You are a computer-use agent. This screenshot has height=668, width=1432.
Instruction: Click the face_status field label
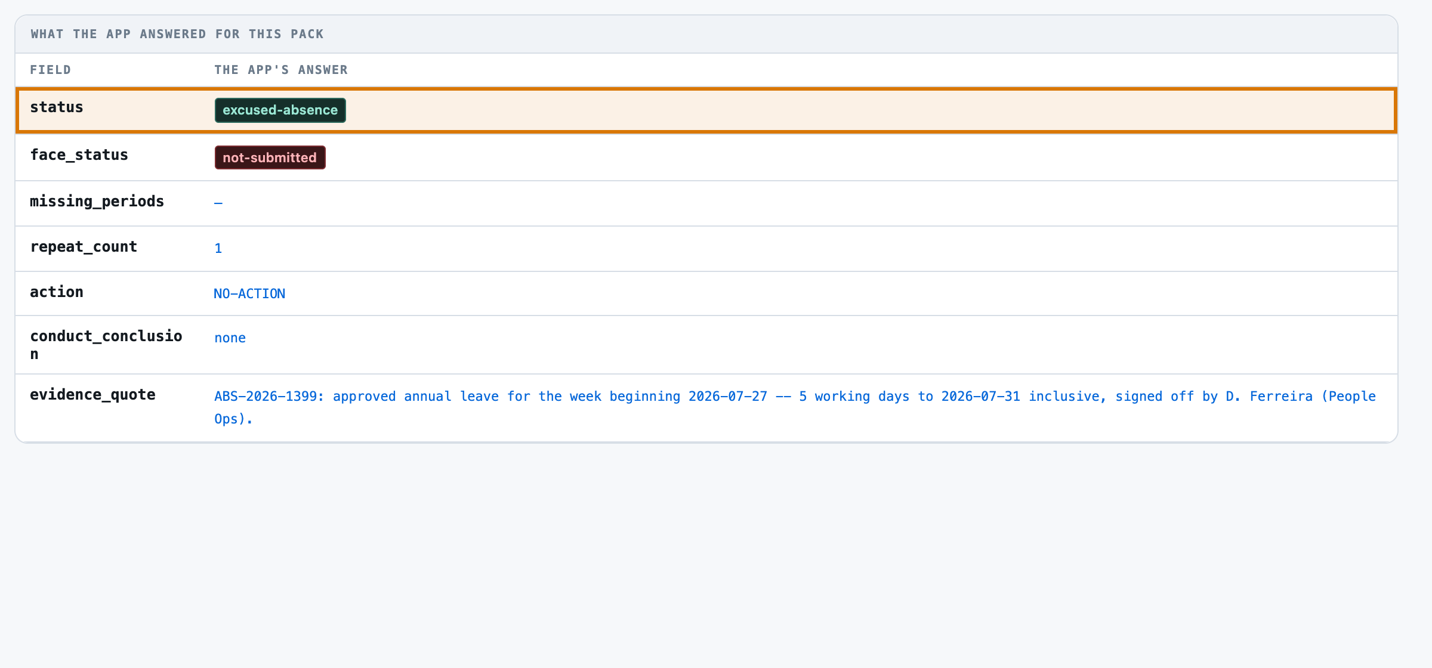[79, 155]
